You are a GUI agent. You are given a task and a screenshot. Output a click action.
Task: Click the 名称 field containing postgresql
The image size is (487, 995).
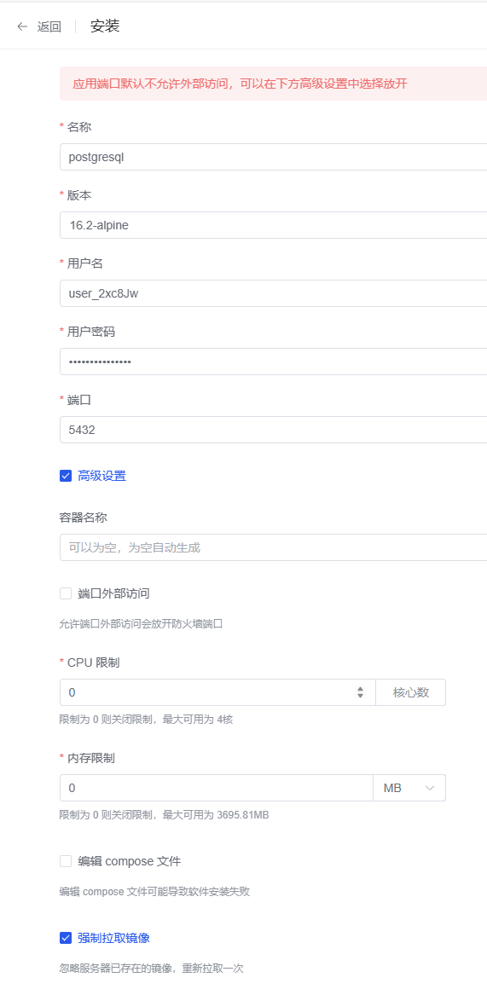(x=273, y=156)
